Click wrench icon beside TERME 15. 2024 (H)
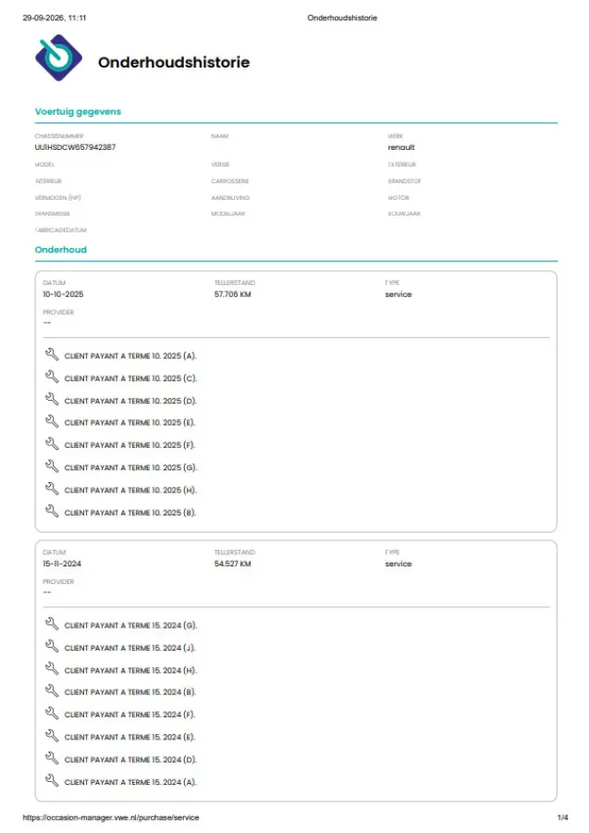Viewport: 589px width, 833px height. [x=52, y=669]
